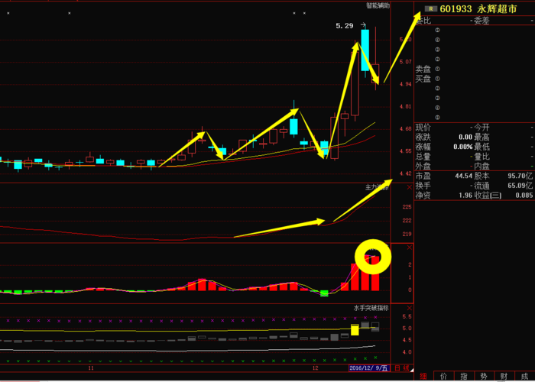This screenshot has width=535, height=382.
Task: Click the 4.42 price axis label
Action: (406, 173)
